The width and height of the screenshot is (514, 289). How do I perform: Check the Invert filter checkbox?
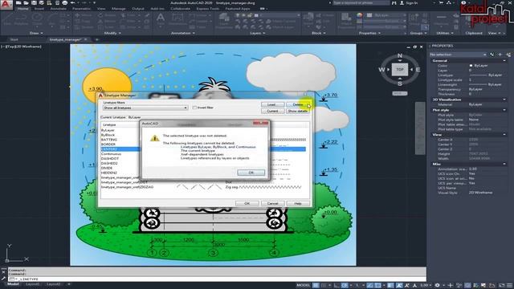[194, 108]
